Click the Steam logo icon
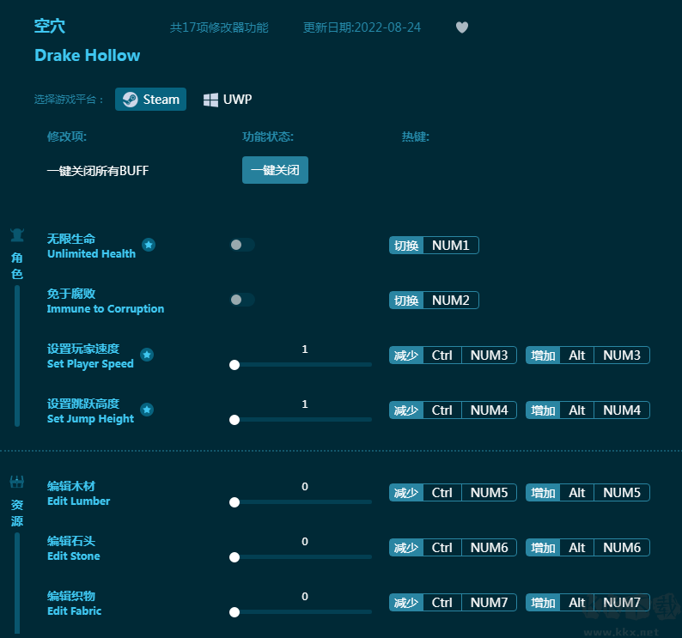The image size is (682, 638). pos(129,100)
